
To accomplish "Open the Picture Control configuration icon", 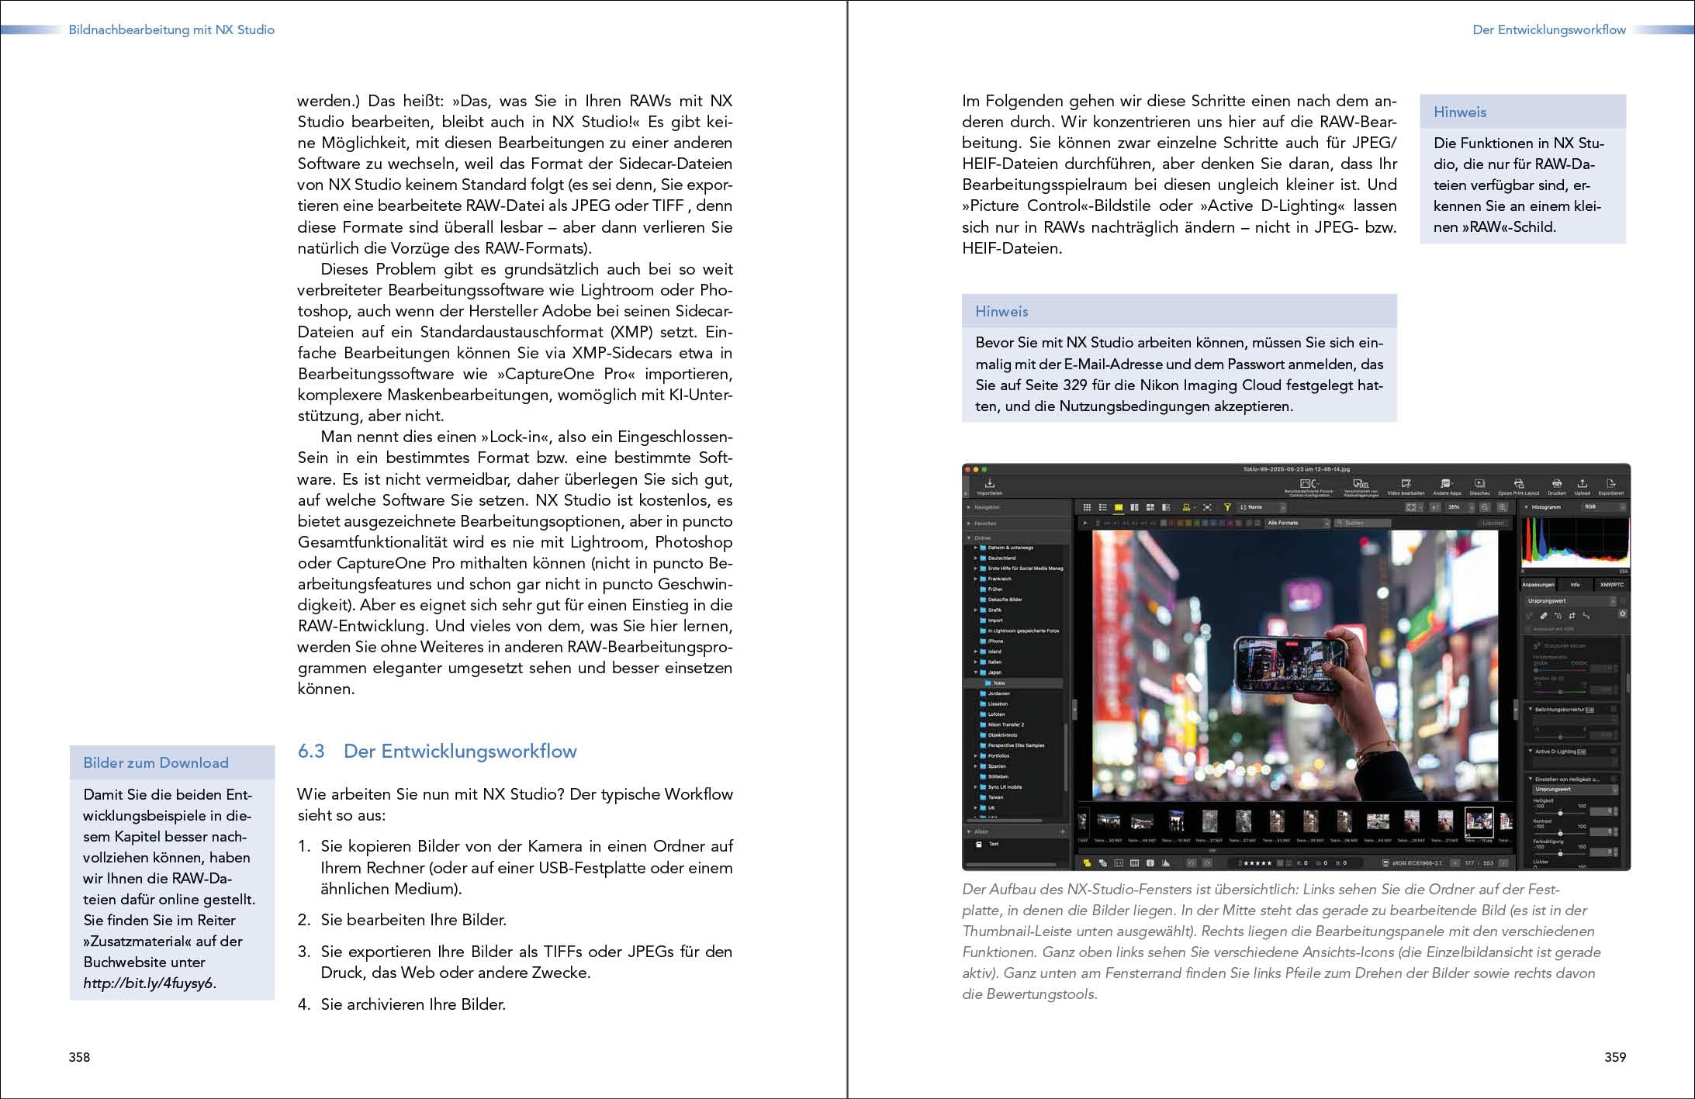I will click(1309, 483).
